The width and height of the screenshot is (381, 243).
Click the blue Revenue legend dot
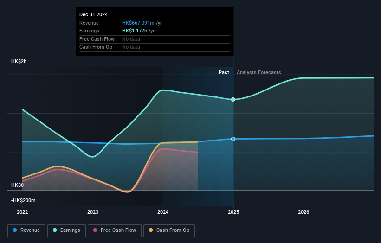(x=15, y=230)
